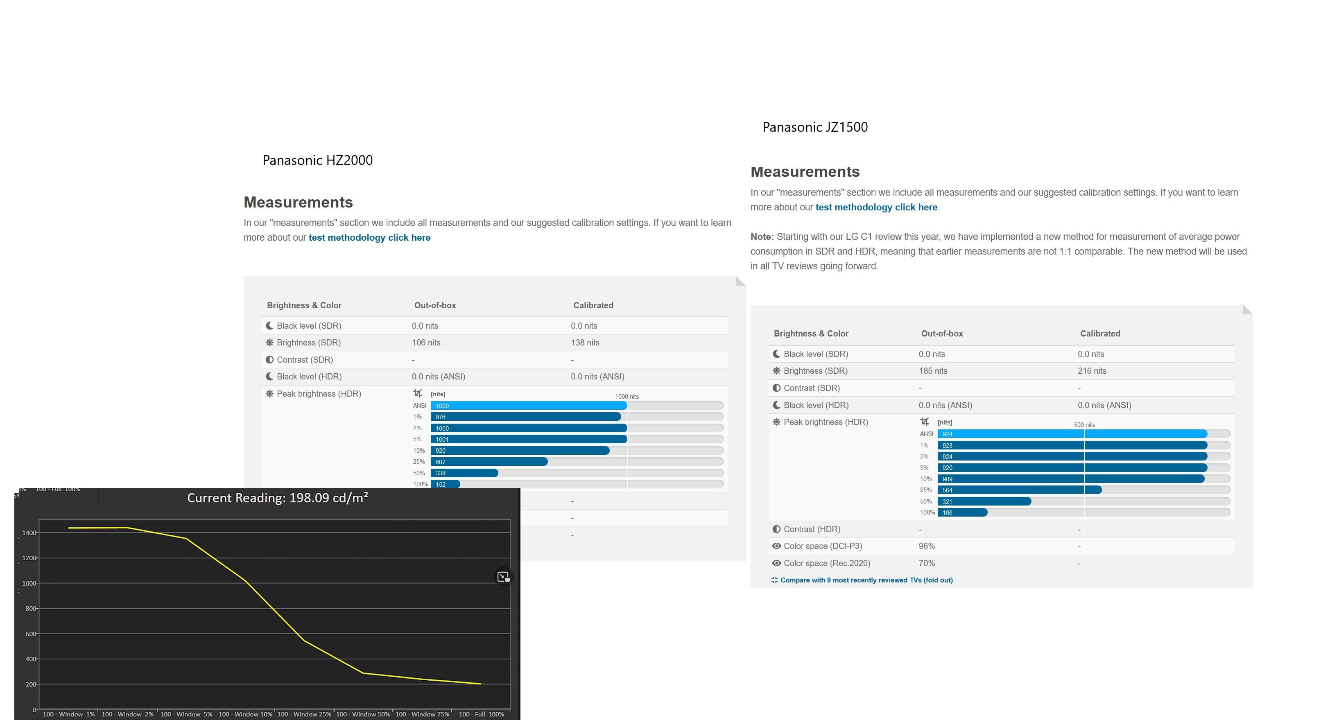Click the 'Panasonic JZ1500' title
The image size is (1339, 720).
click(x=815, y=127)
